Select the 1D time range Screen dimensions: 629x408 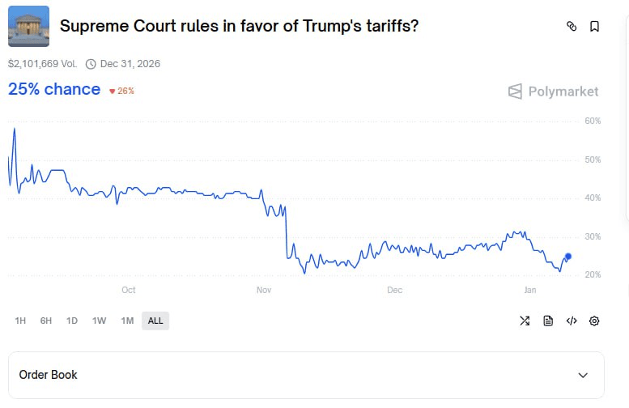tap(72, 321)
